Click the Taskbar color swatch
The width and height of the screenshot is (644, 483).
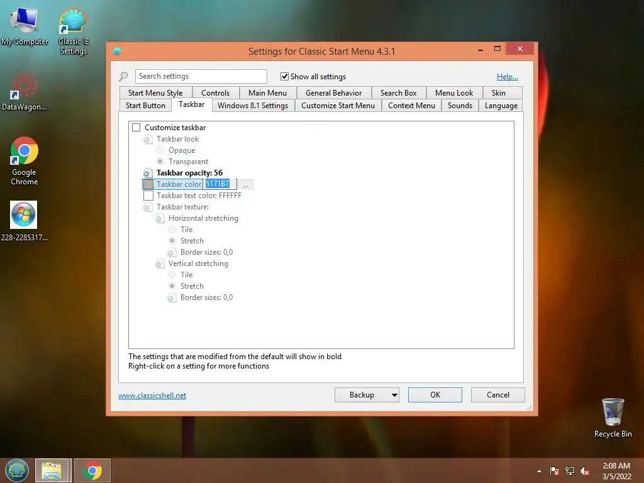point(148,184)
